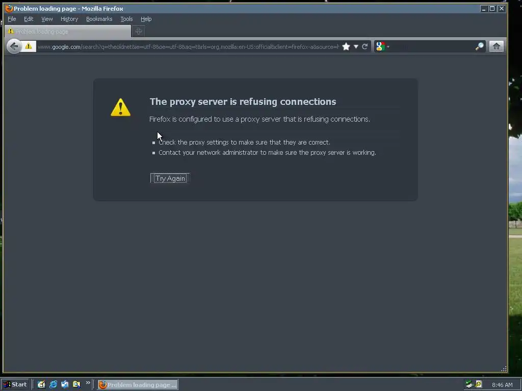
Task: Open the URL history dropdown arrow
Action: (356, 46)
